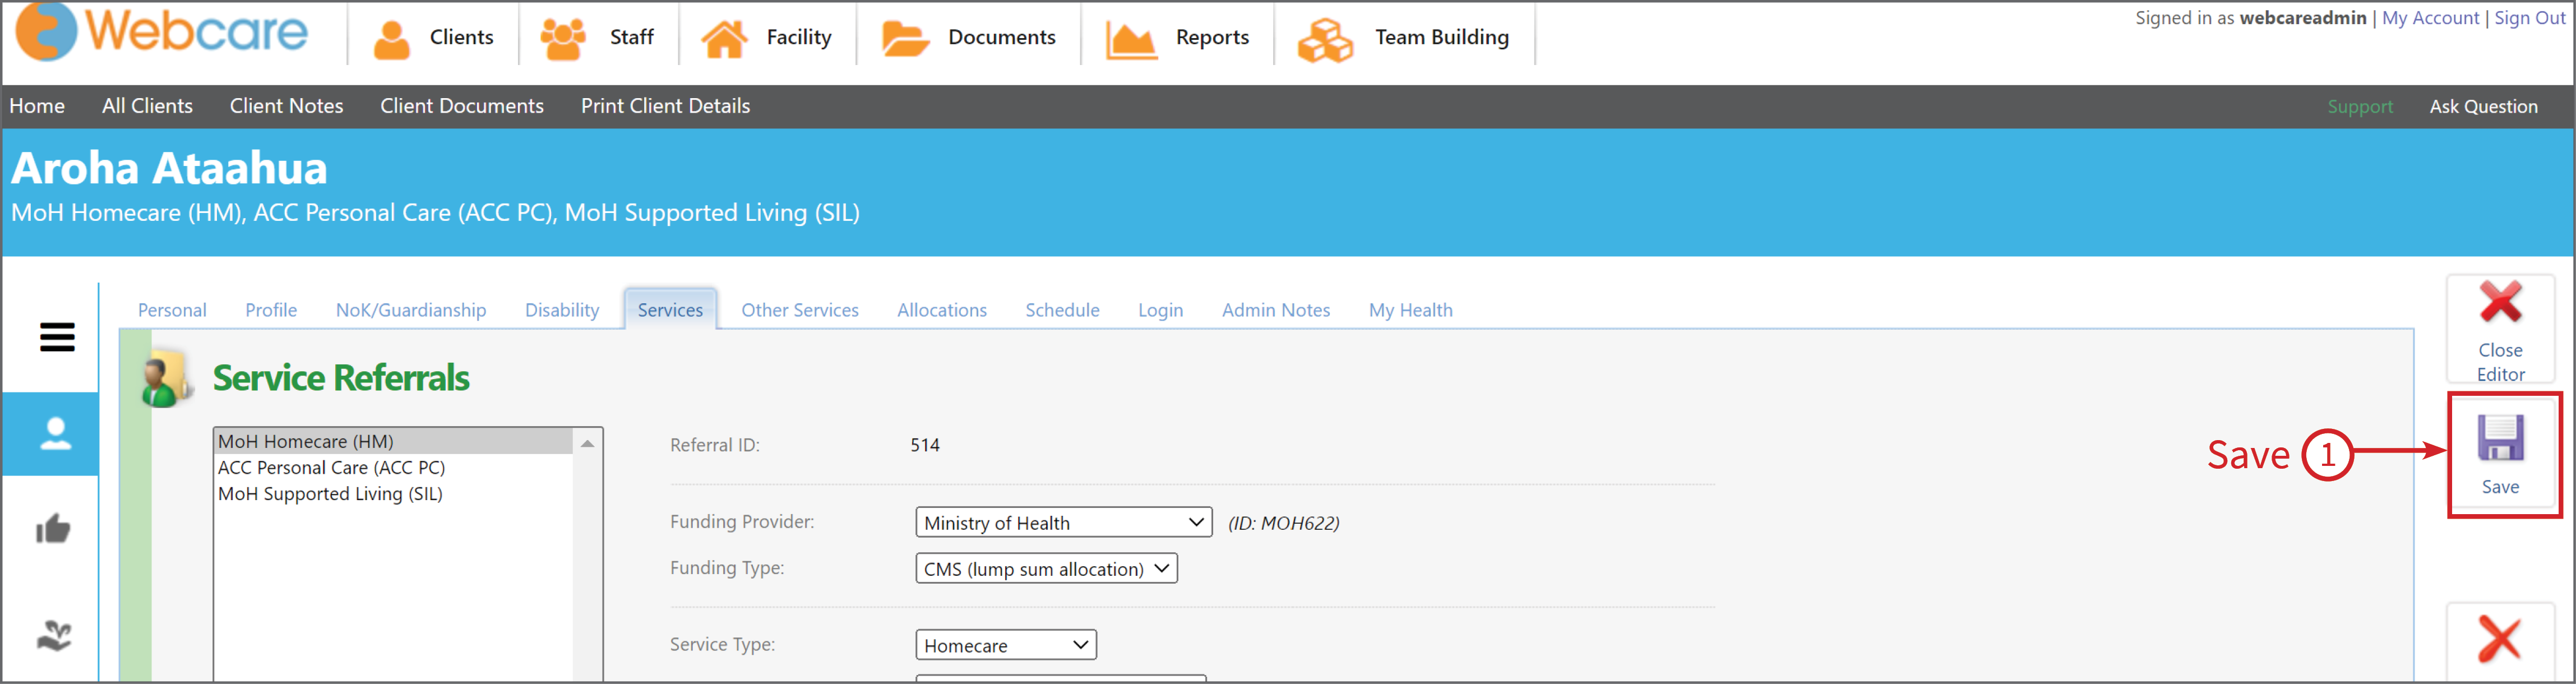2576x684 pixels.
Task: Switch to the NoK/Guardianship tab
Action: 411,310
